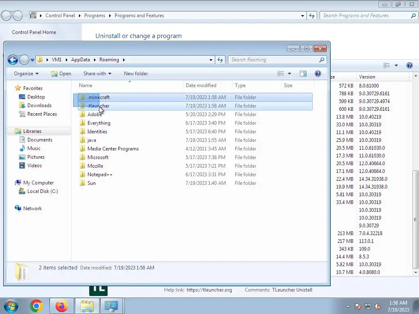Screen dimensions: 419x314
Task: Select the Adobe folder
Action: 95,114
